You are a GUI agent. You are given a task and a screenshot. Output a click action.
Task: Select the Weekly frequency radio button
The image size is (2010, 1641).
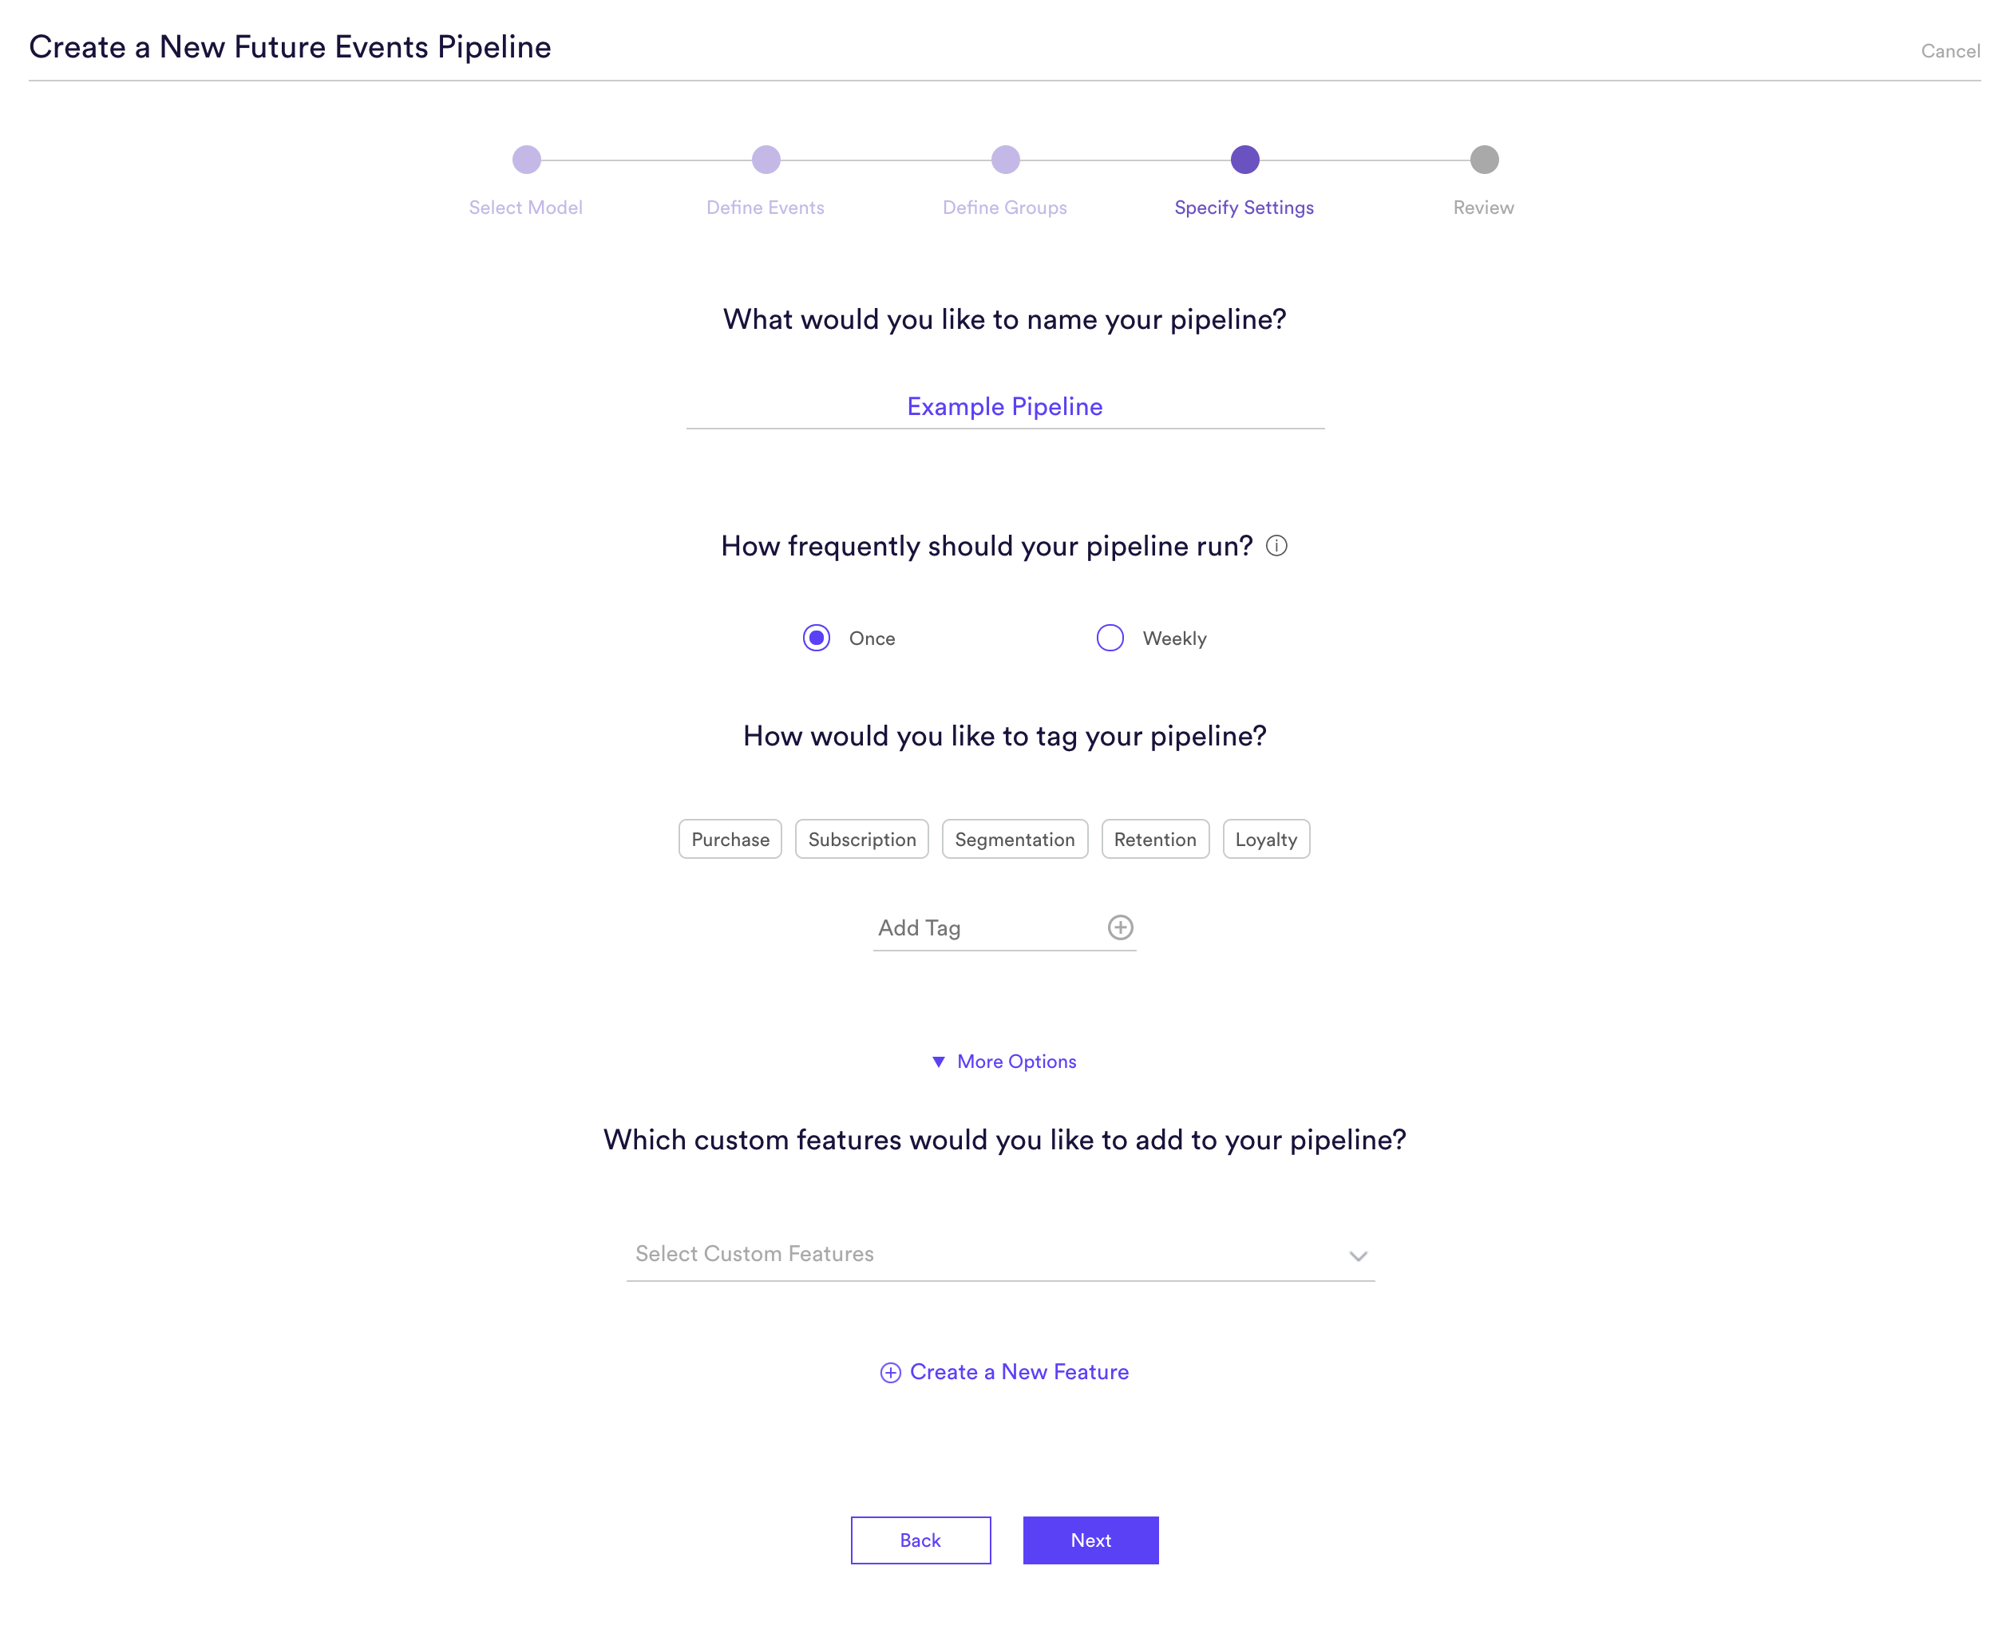[x=1110, y=638]
